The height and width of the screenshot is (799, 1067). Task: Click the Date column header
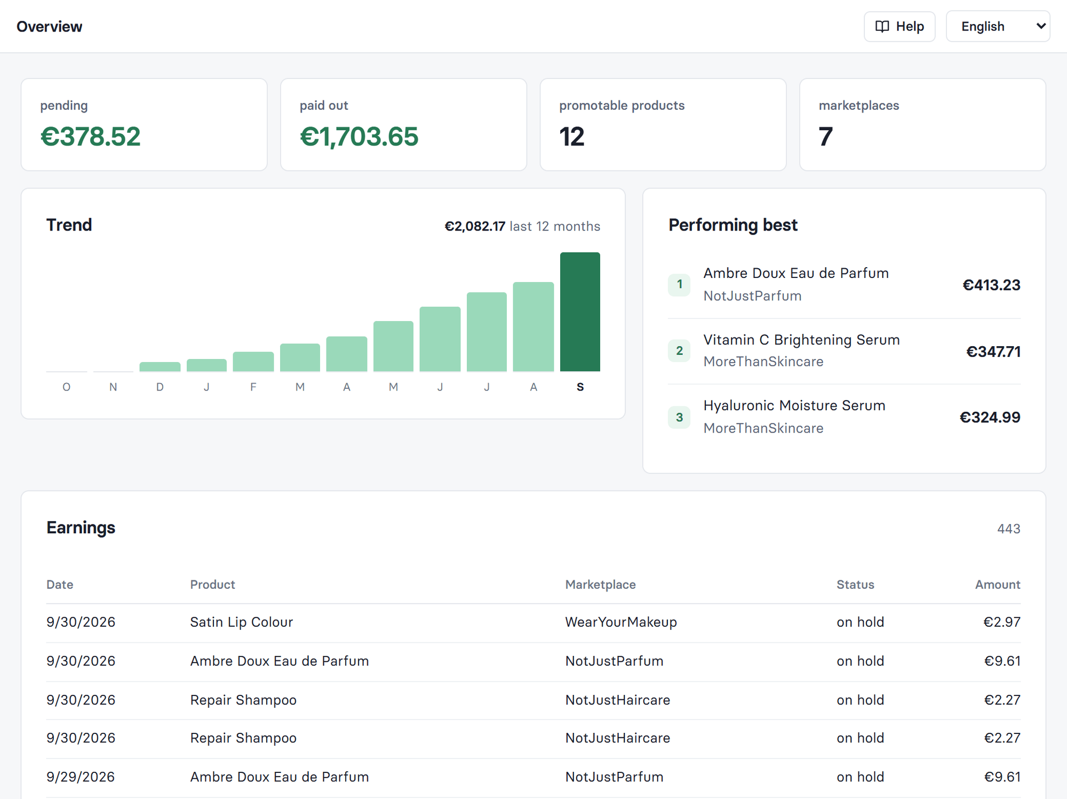click(60, 585)
